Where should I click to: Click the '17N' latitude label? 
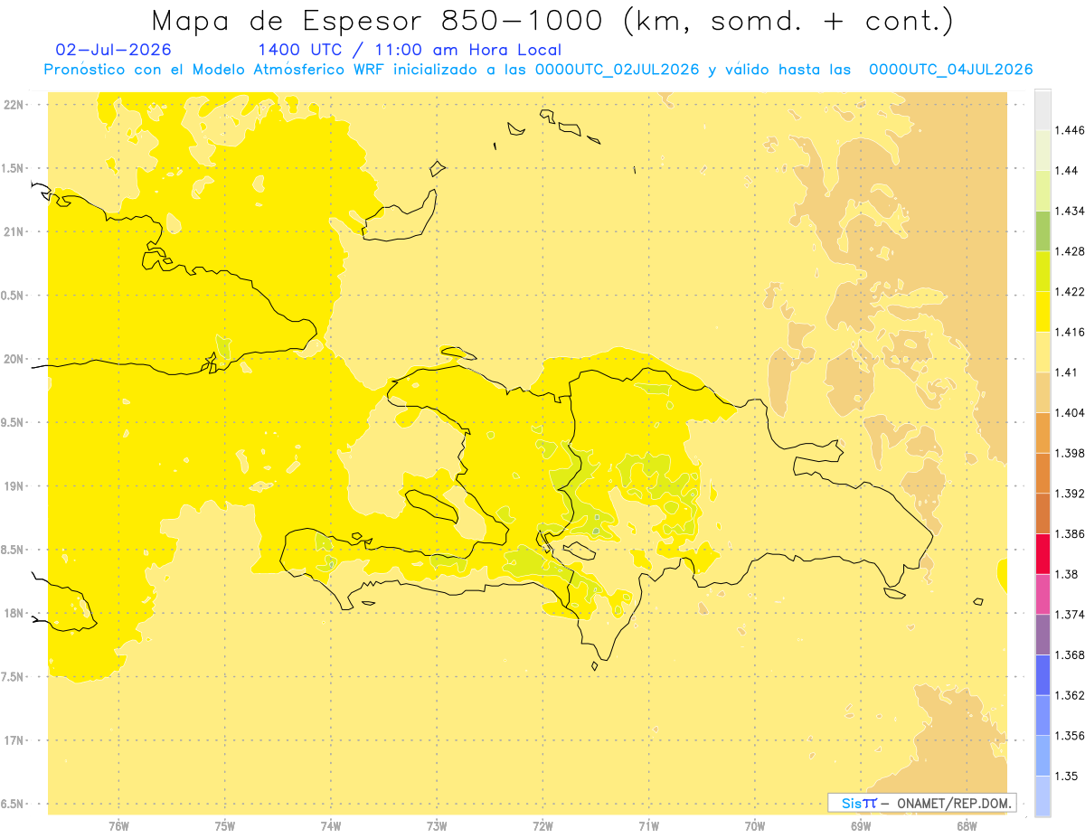(15, 740)
